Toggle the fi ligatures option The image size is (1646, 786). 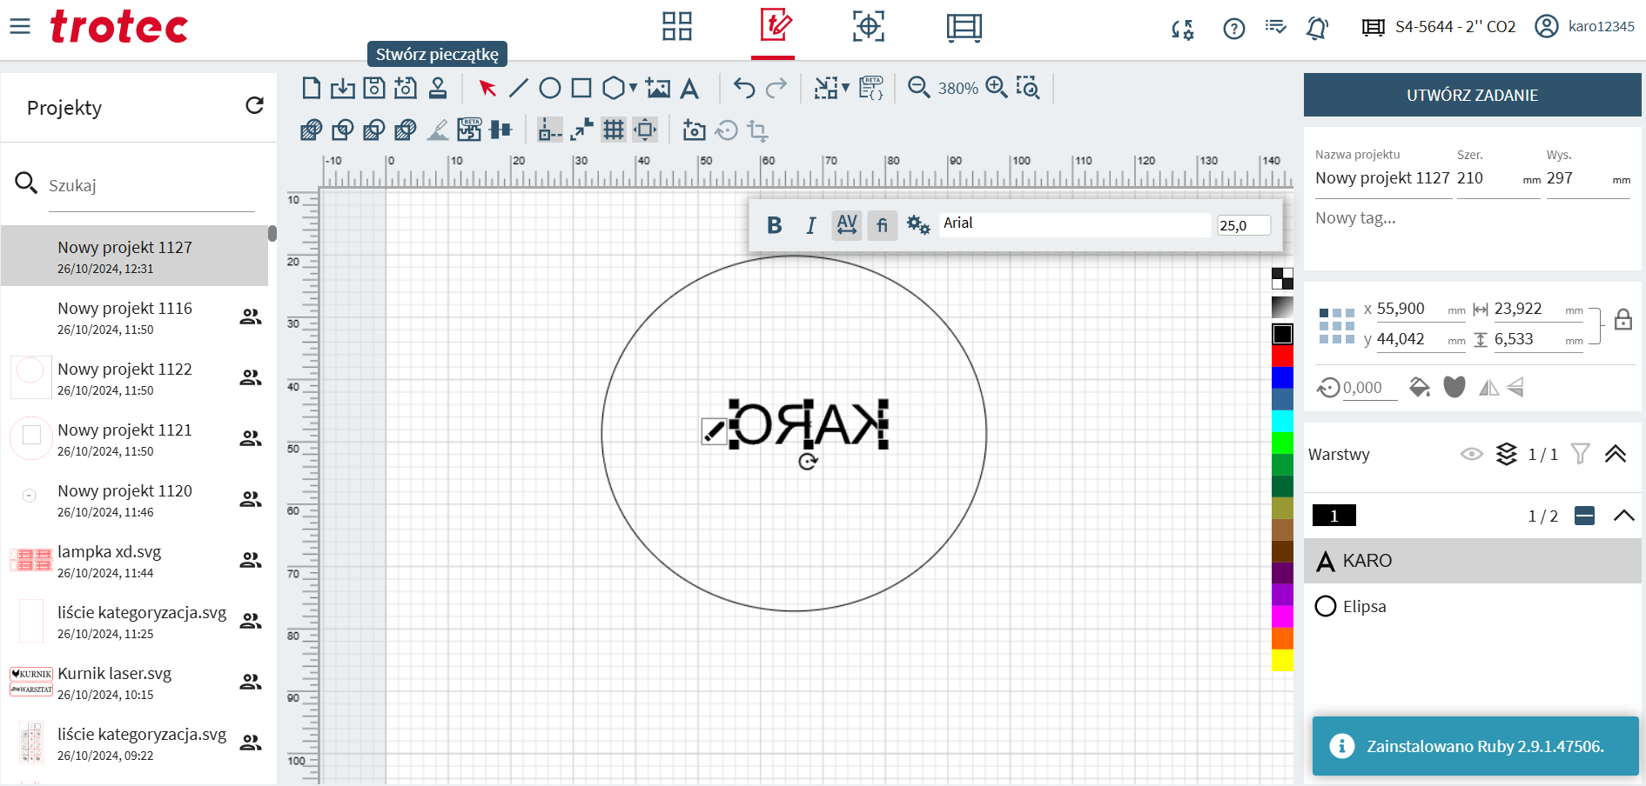[x=882, y=225]
